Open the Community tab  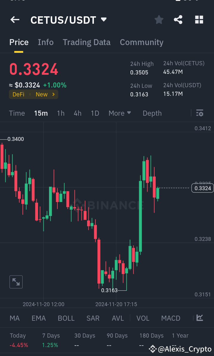coord(141,42)
